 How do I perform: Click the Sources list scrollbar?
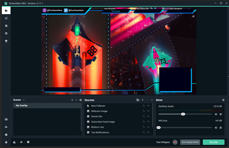pos(152,115)
